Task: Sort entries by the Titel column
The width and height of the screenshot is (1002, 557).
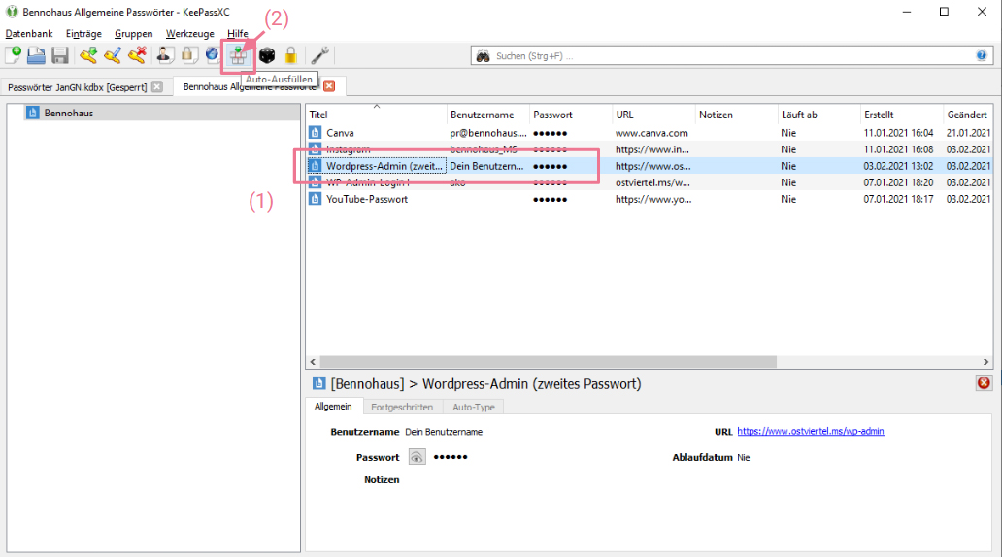Action: [x=376, y=115]
